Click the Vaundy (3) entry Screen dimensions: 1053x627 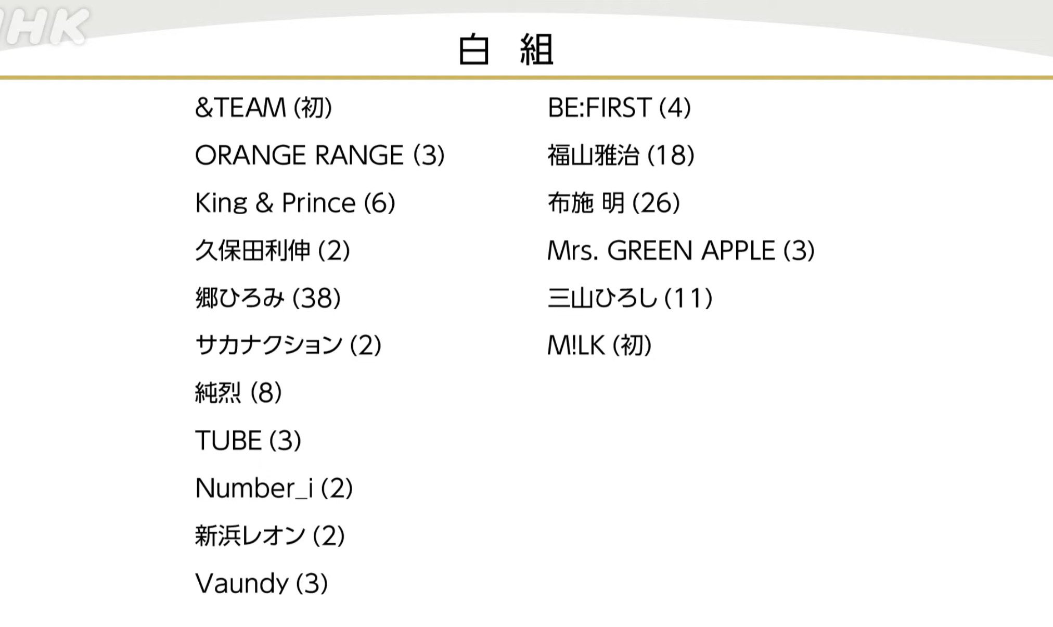(x=261, y=583)
